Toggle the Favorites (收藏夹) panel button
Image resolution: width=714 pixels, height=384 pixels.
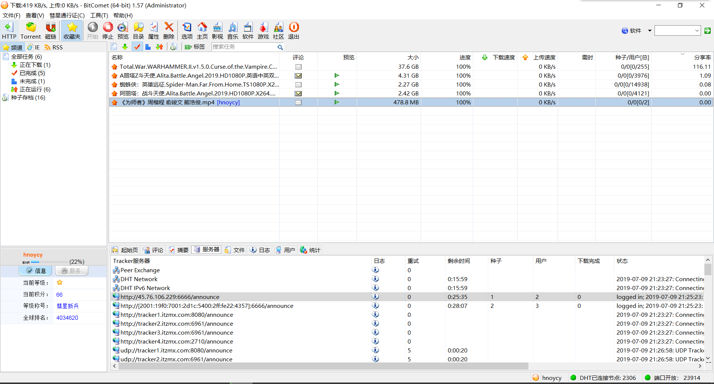pyautogui.click(x=72, y=30)
